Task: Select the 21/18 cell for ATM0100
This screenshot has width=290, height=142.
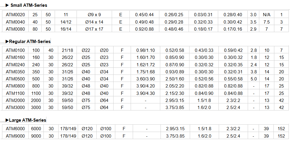Action: 67,50
